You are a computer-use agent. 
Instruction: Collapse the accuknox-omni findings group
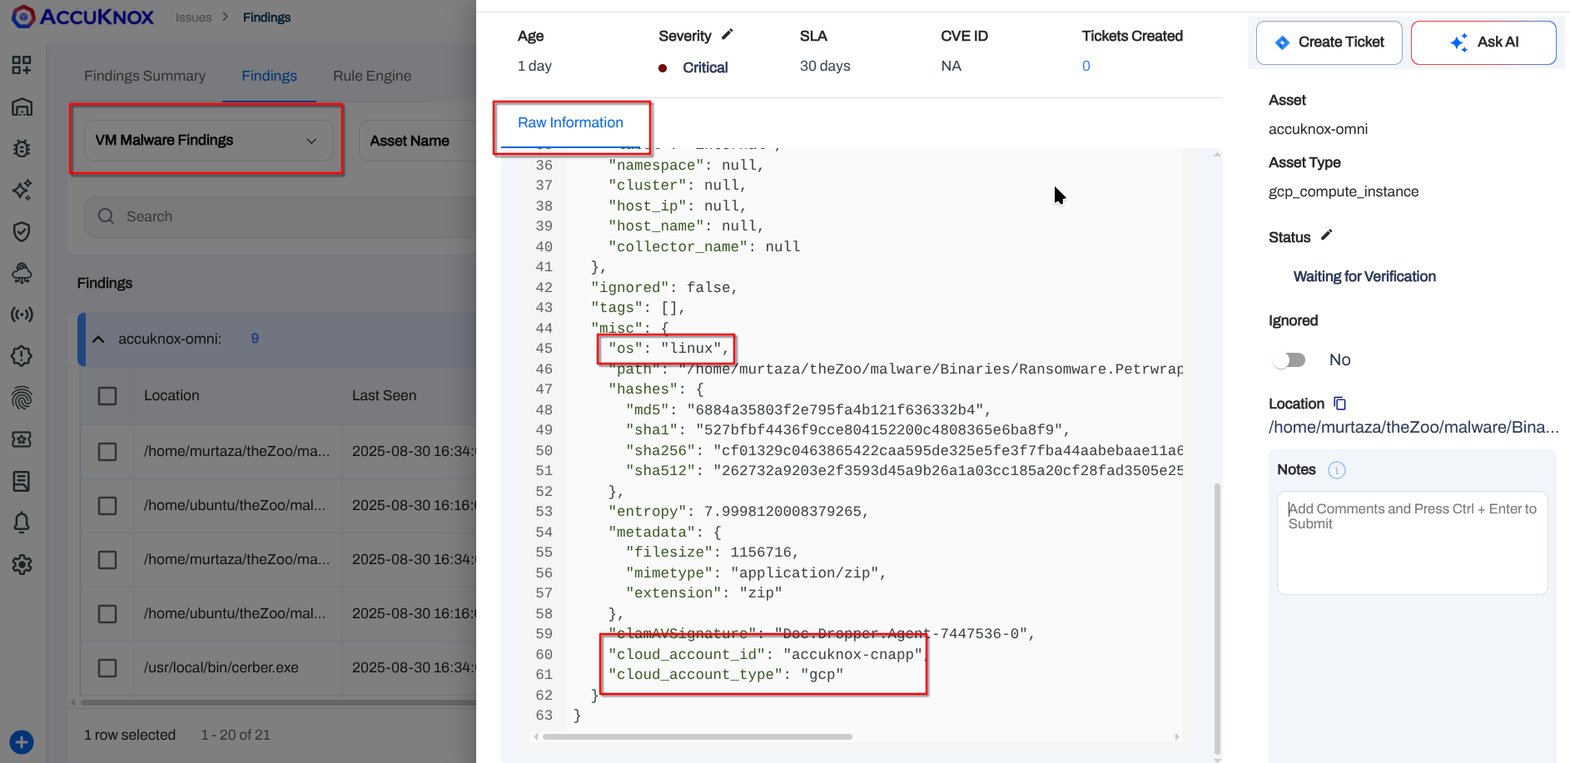pos(98,339)
